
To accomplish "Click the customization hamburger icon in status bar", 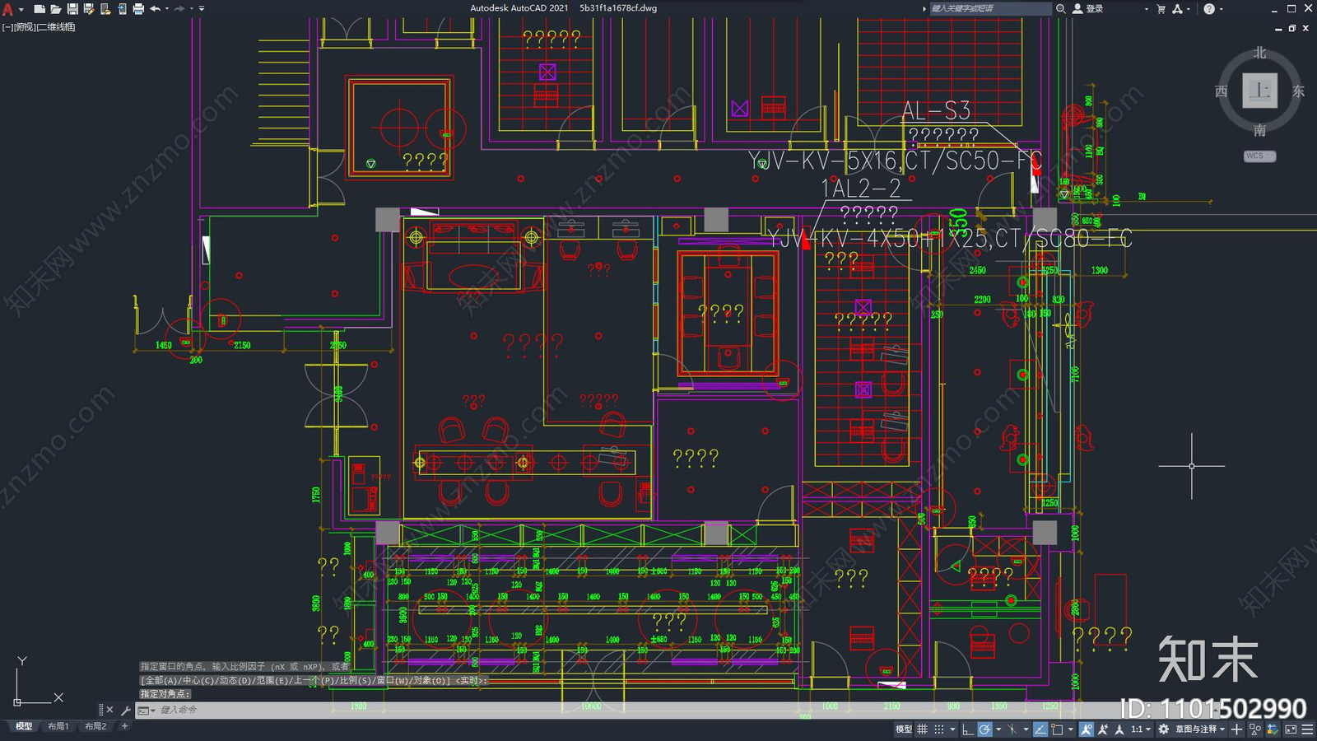I will [x=1307, y=729].
